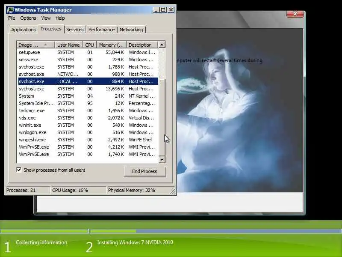Click the Collecting information progress bar
Viewport: 342px width, 257px height.
tap(44, 231)
